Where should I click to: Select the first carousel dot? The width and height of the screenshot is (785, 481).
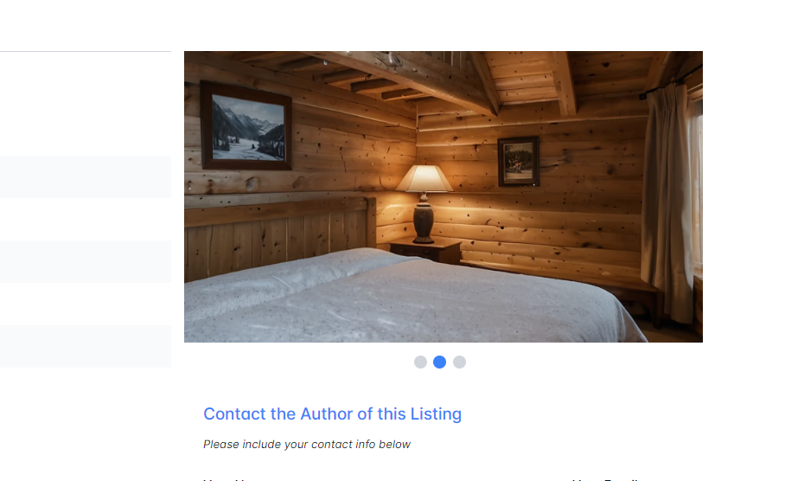tap(420, 362)
